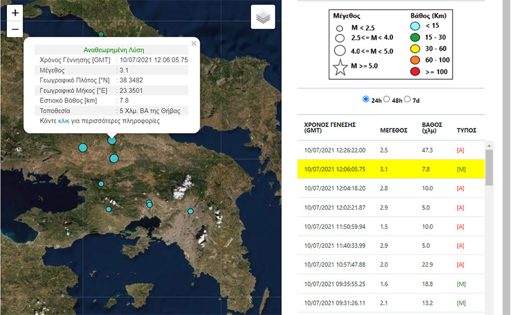
Task: Click the green earthquake marker at map top
Action: [101, 34]
